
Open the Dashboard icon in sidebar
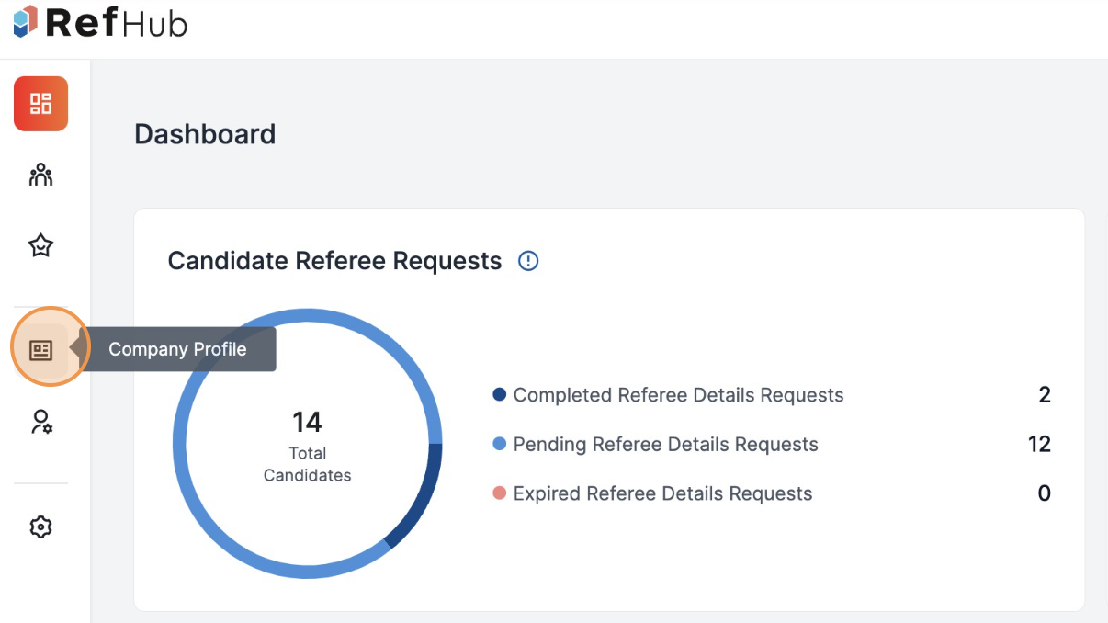[40, 104]
